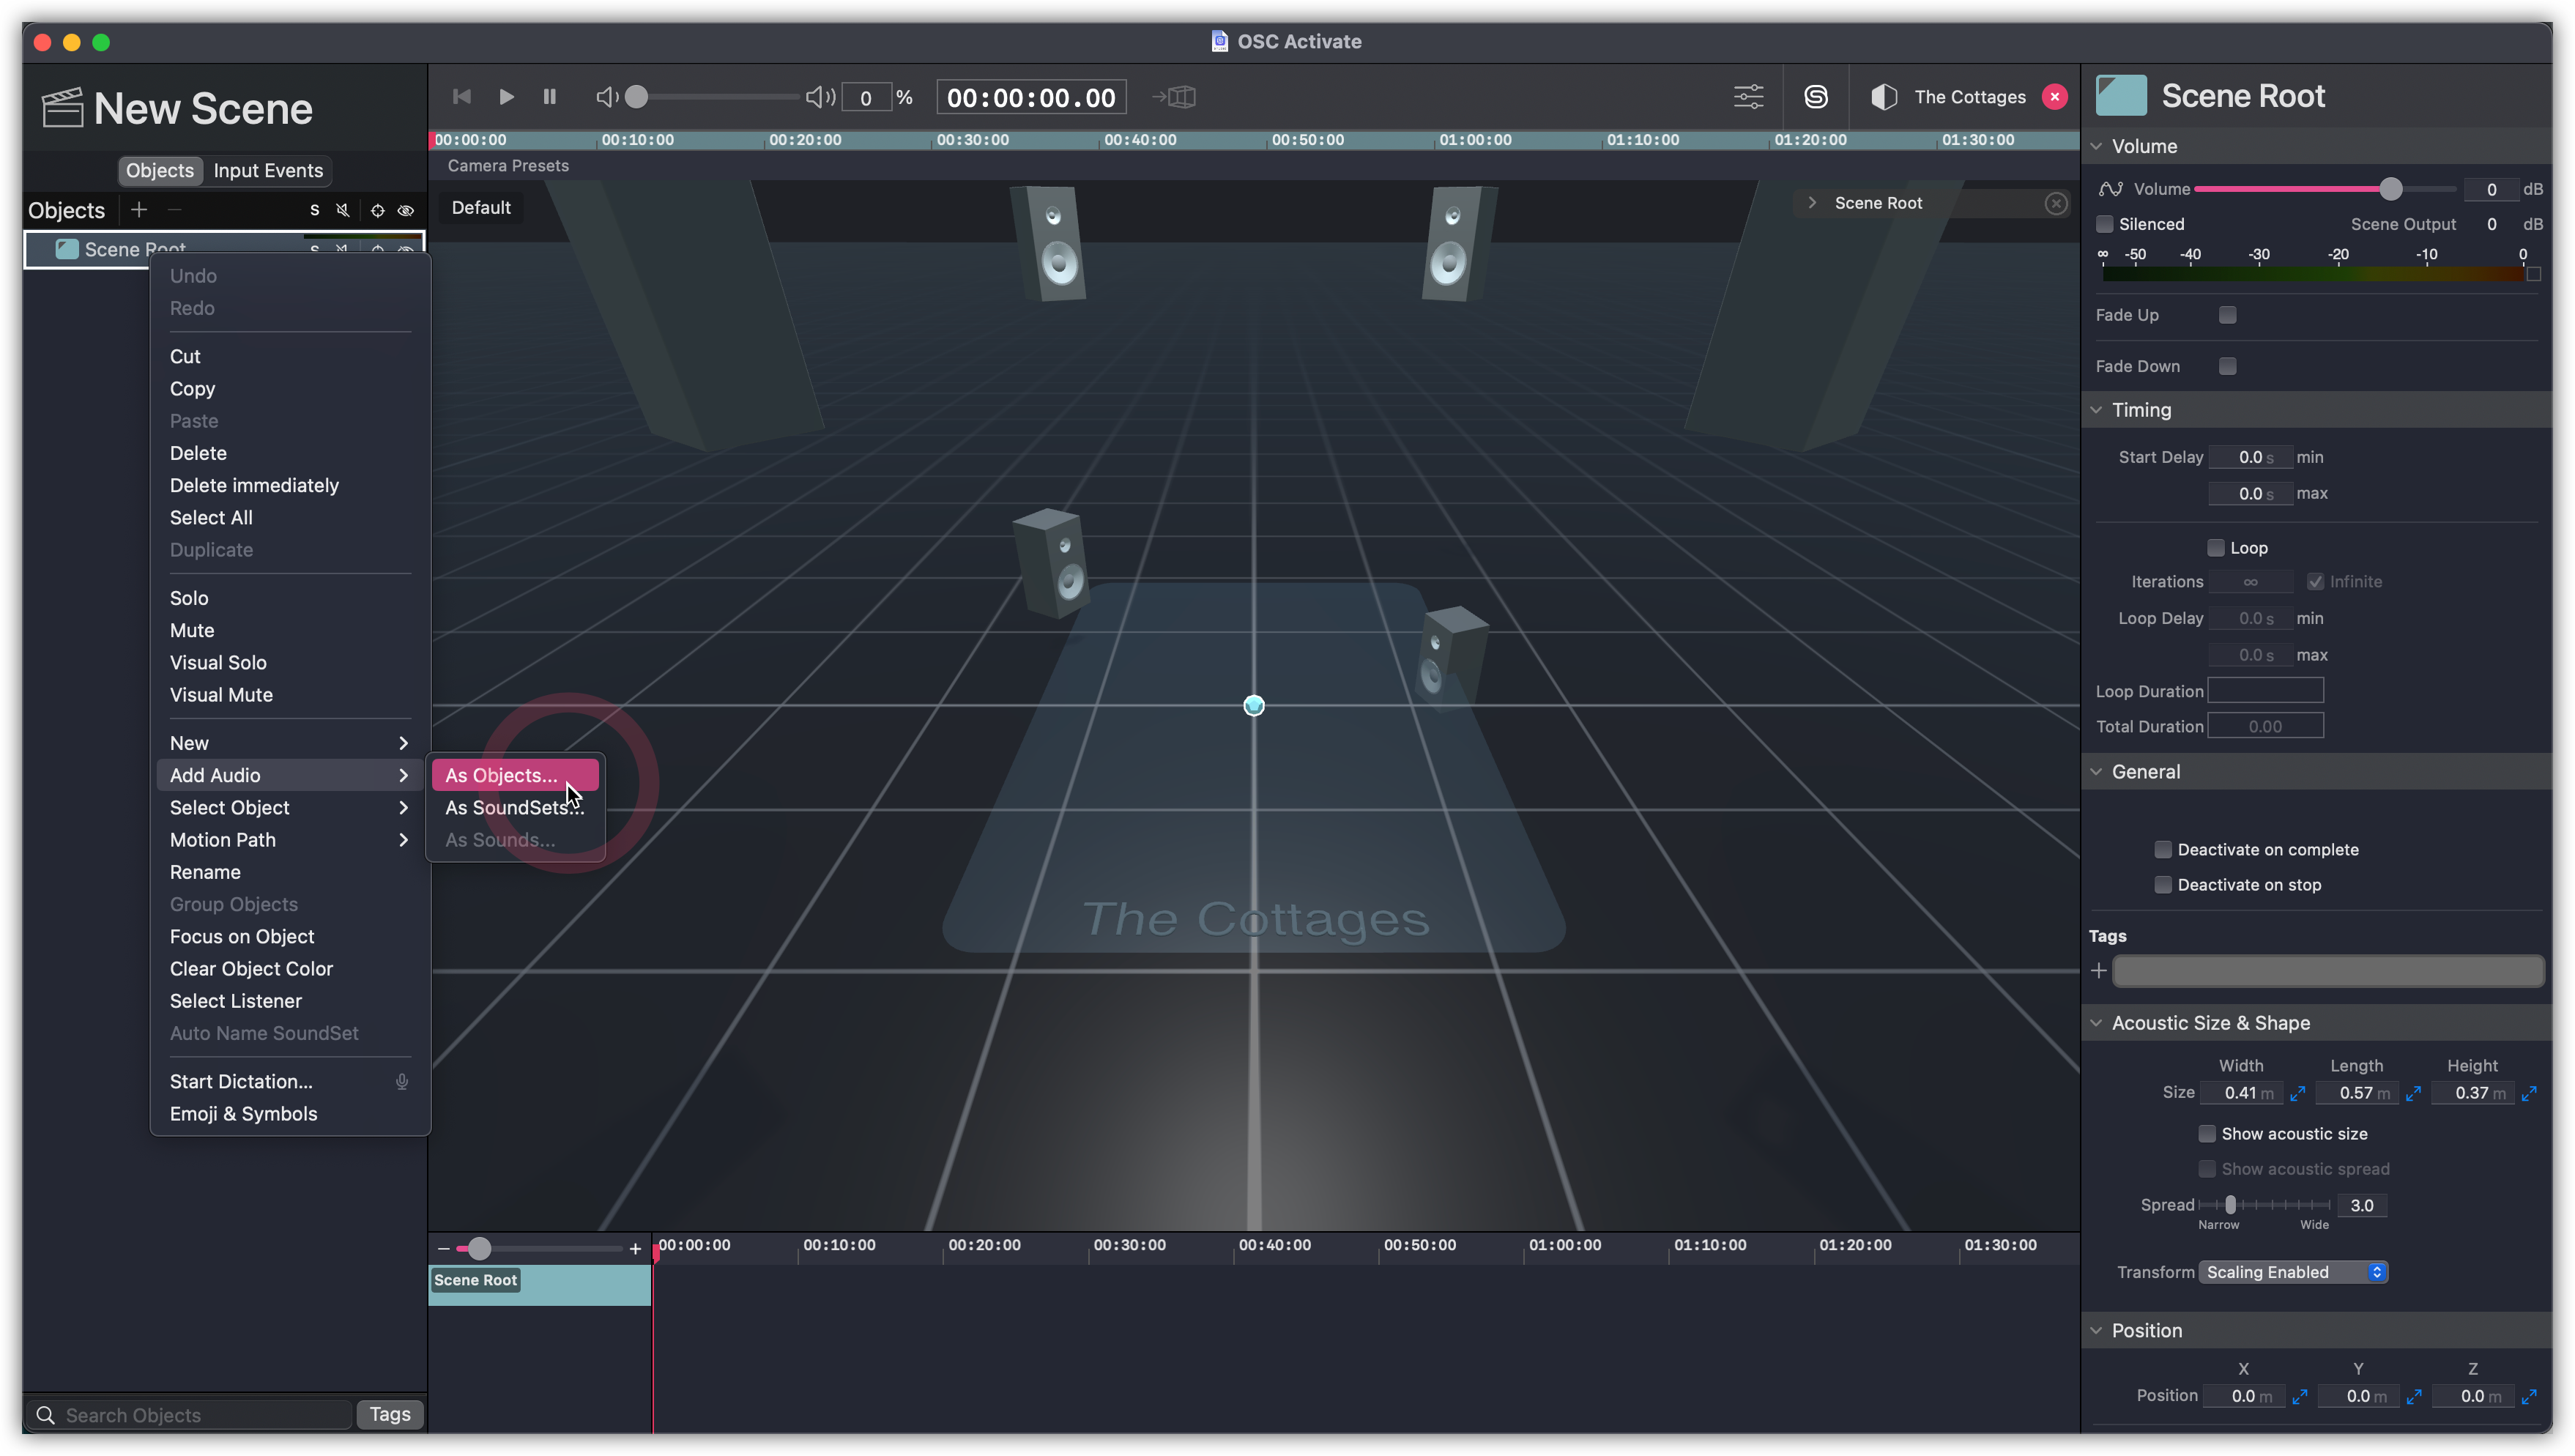Image resolution: width=2575 pixels, height=1456 pixels.
Task: Click the Length link arrow icon
Action: click(2414, 1093)
